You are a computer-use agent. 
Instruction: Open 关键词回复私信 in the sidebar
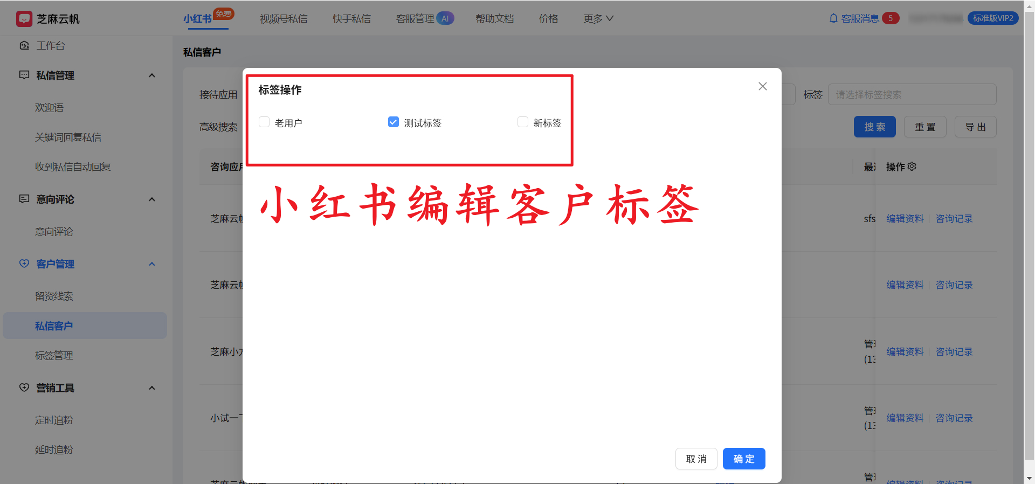pyautogui.click(x=68, y=137)
